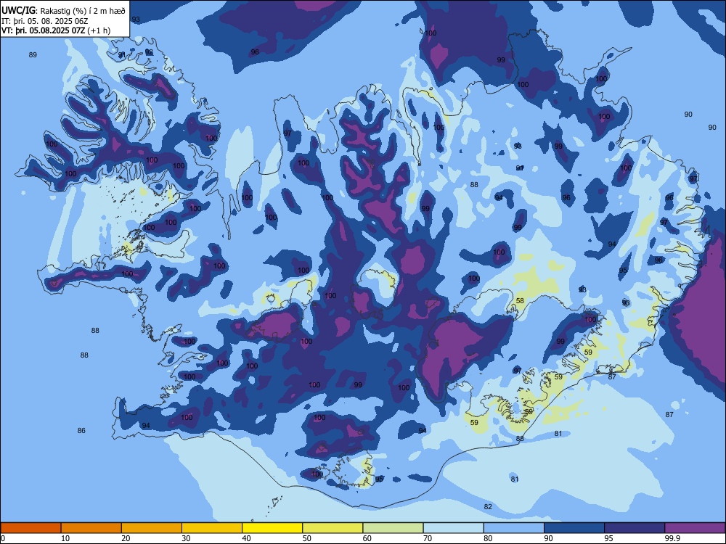Click the 'IT: þri. 05. 08. 2025 06Z' line
Screen dimensions: 726x544
(45, 21)
